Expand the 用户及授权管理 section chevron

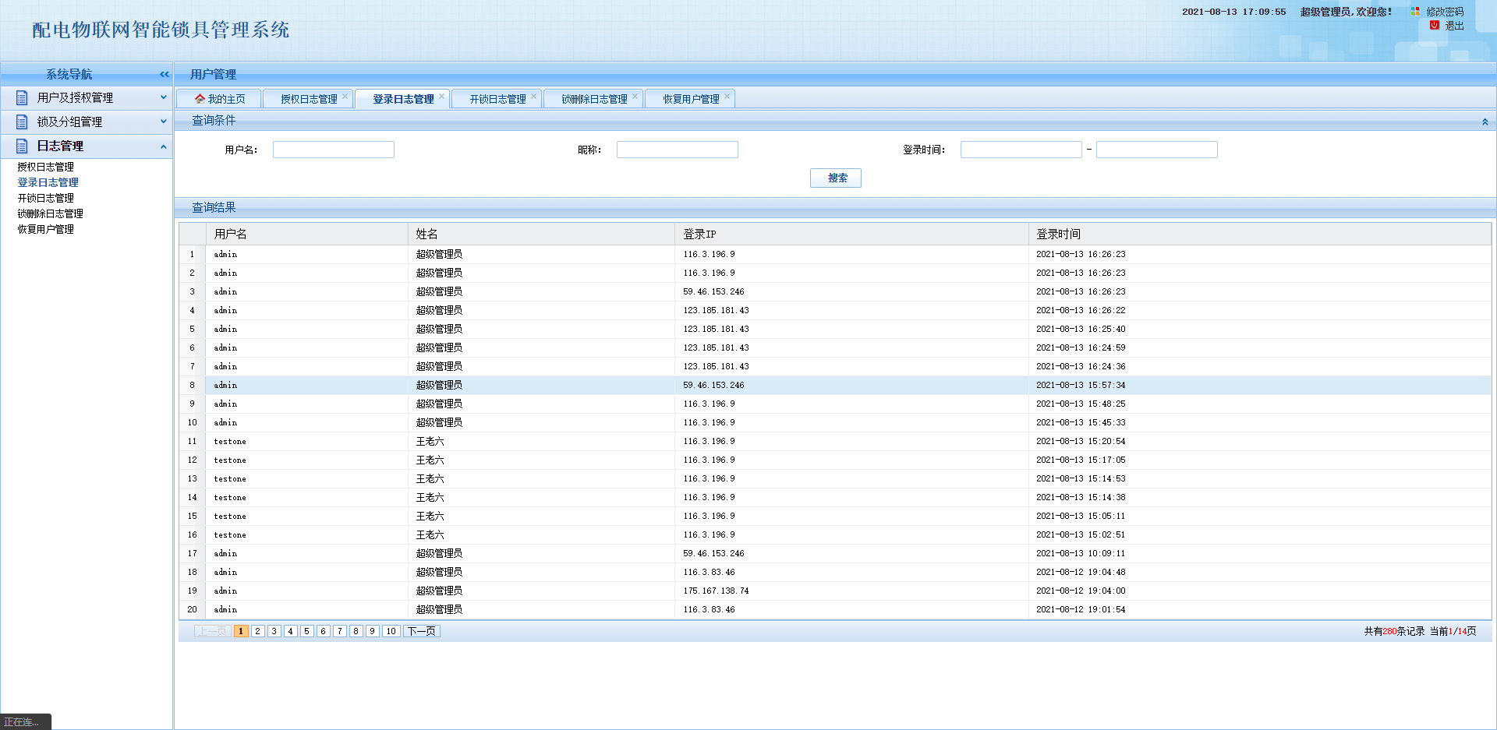[163, 97]
